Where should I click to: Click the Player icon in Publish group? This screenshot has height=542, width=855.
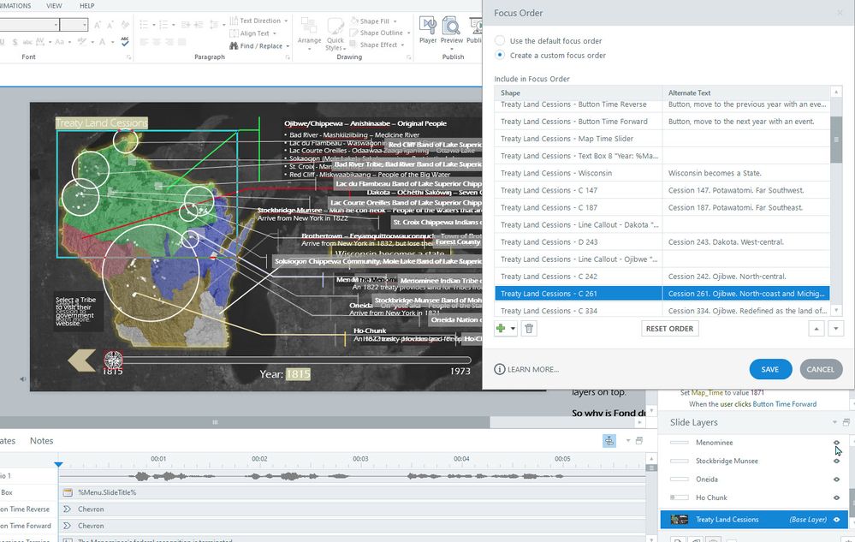tap(428, 28)
